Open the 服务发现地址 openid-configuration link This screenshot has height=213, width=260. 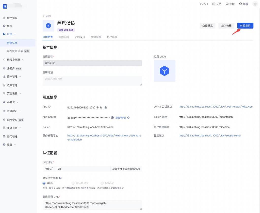[104, 138]
